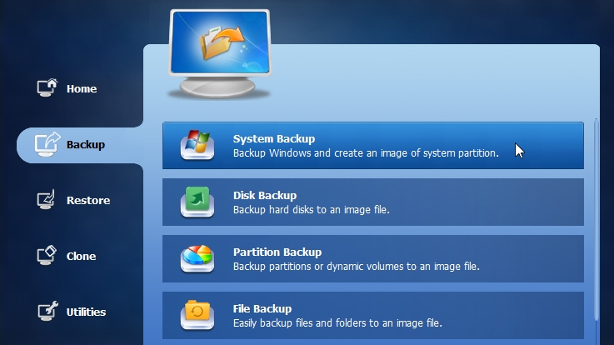Click the orange folder File Backup icon

197,315
